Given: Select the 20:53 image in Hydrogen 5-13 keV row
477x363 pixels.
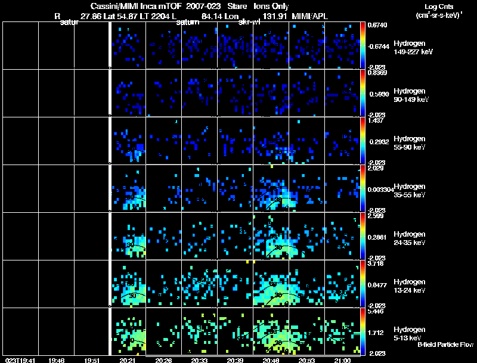Looking at the screenshot, I should (306, 331).
